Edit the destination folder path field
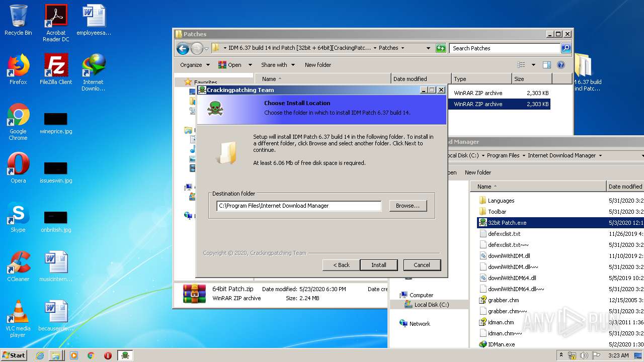Screen dimensions: 644x362 [x=299, y=206]
